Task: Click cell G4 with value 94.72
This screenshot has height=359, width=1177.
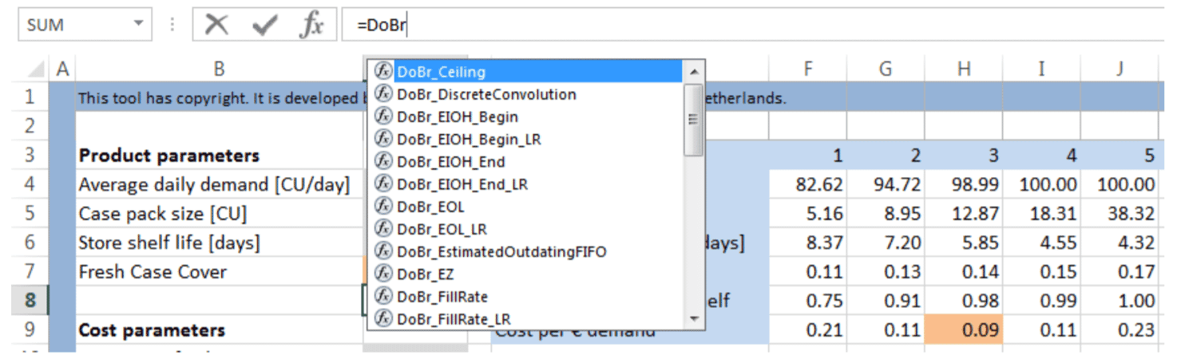Action: click(x=886, y=185)
